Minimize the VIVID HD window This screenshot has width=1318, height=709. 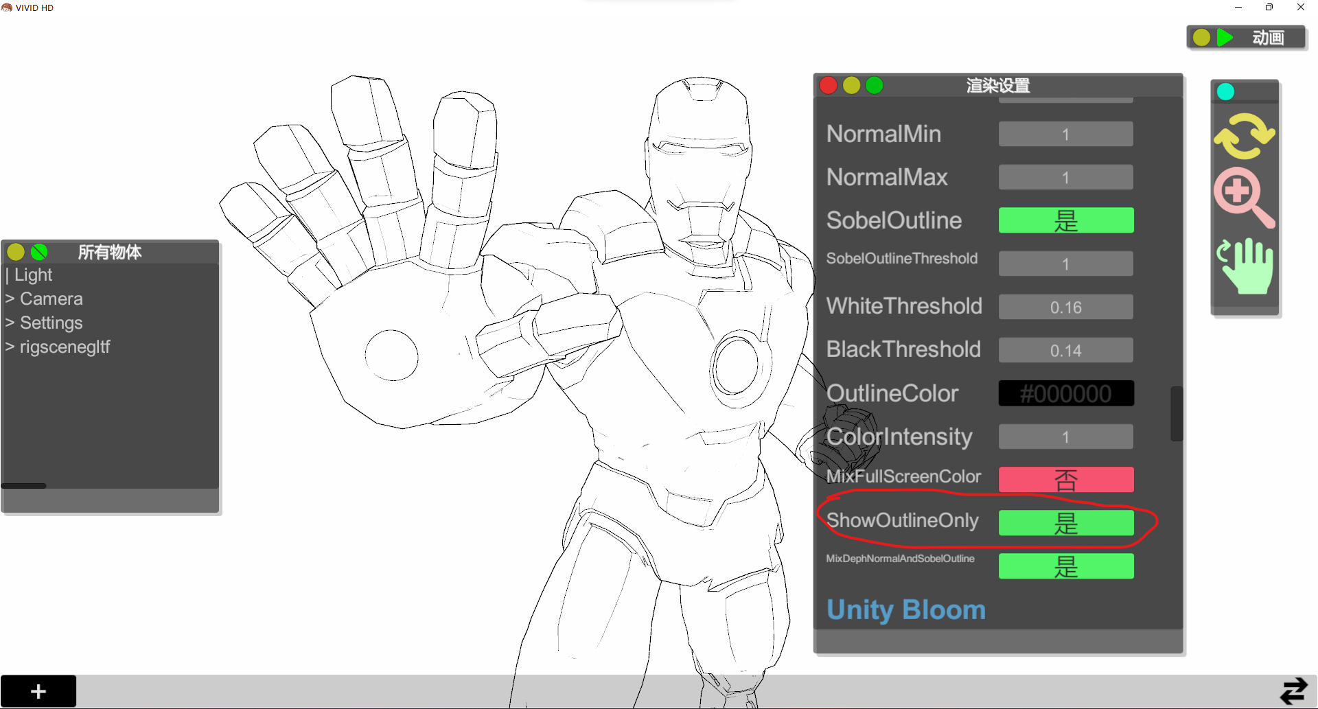(x=1238, y=8)
